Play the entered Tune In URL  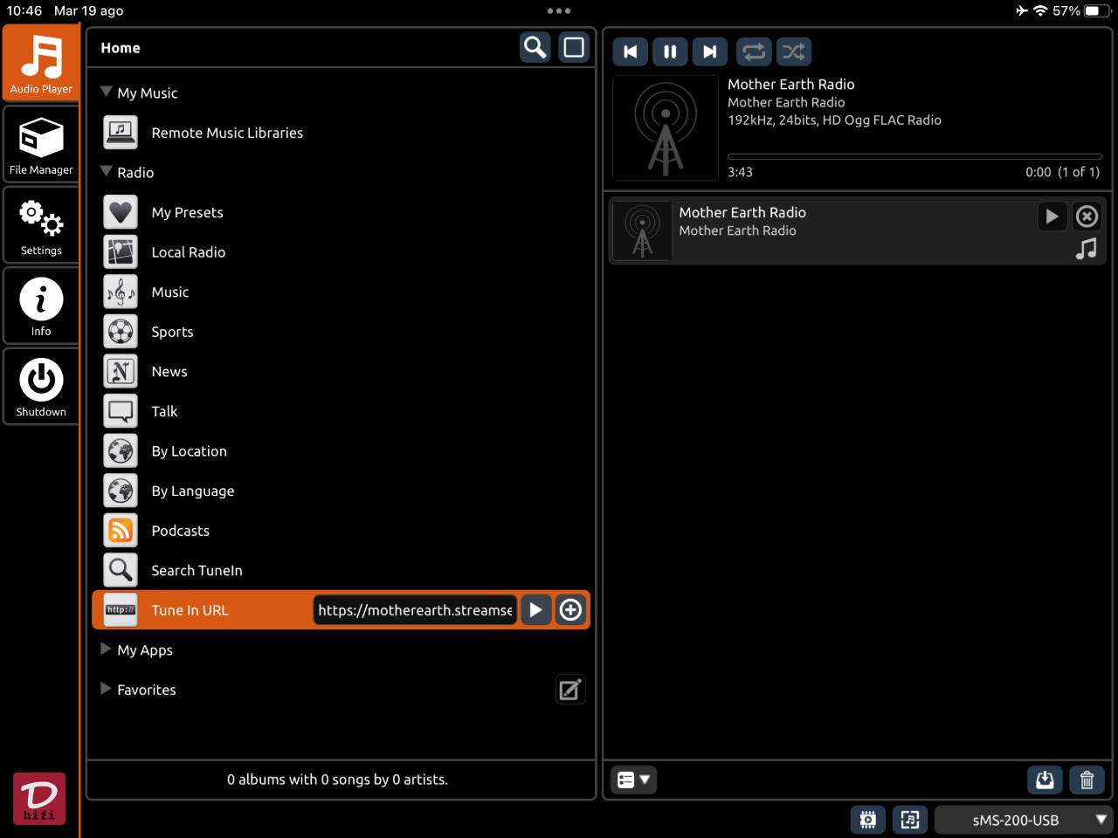coord(535,610)
